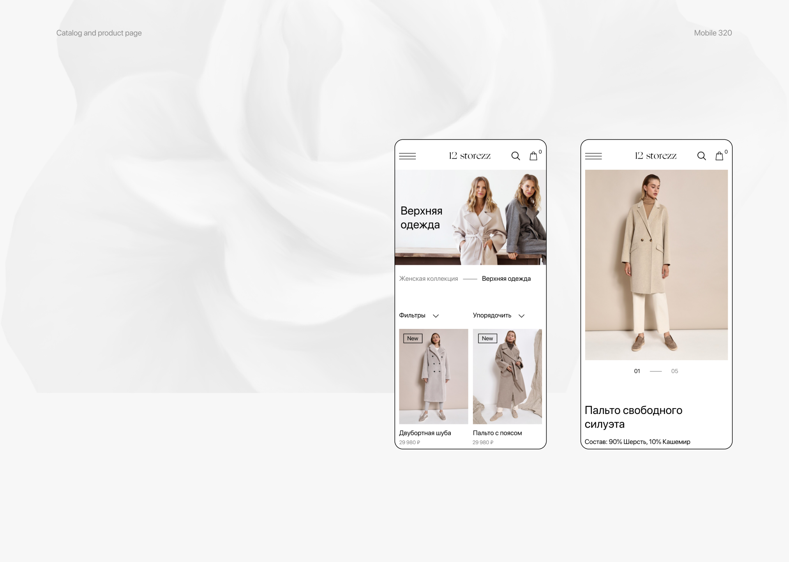The image size is (789, 562).
Task: Click the main coat product photo
Action: point(656,265)
